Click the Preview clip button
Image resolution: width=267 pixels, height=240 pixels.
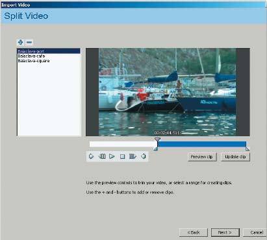202,157
